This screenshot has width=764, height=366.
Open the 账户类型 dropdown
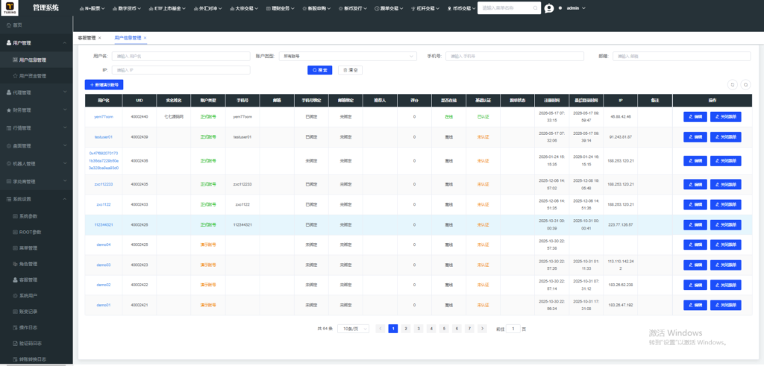coord(348,56)
